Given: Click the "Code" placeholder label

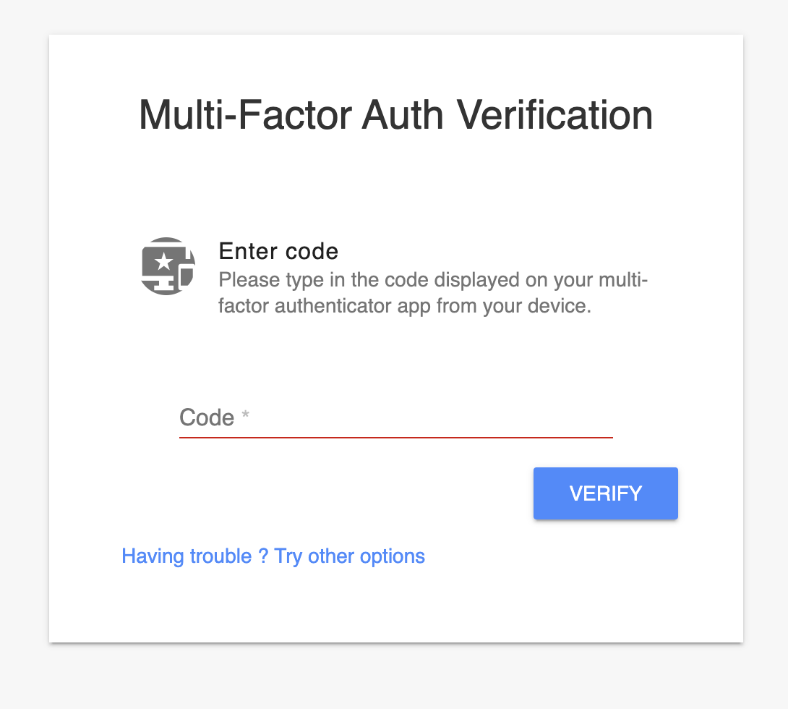Looking at the screenshot, I should pyautogui.click(x=207, y=417).
